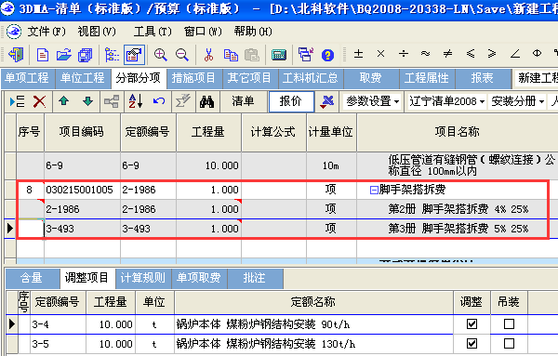Viewport: 558px width, 356px height.
Task: Switch to the 措施项目 tab
Action: (x=193, y=78)
